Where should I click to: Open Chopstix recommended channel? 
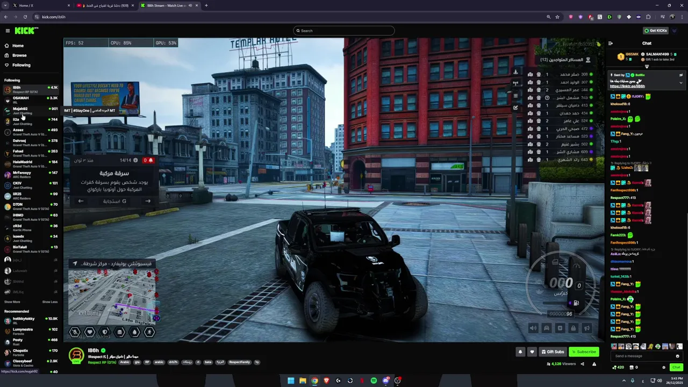(31, 353)
